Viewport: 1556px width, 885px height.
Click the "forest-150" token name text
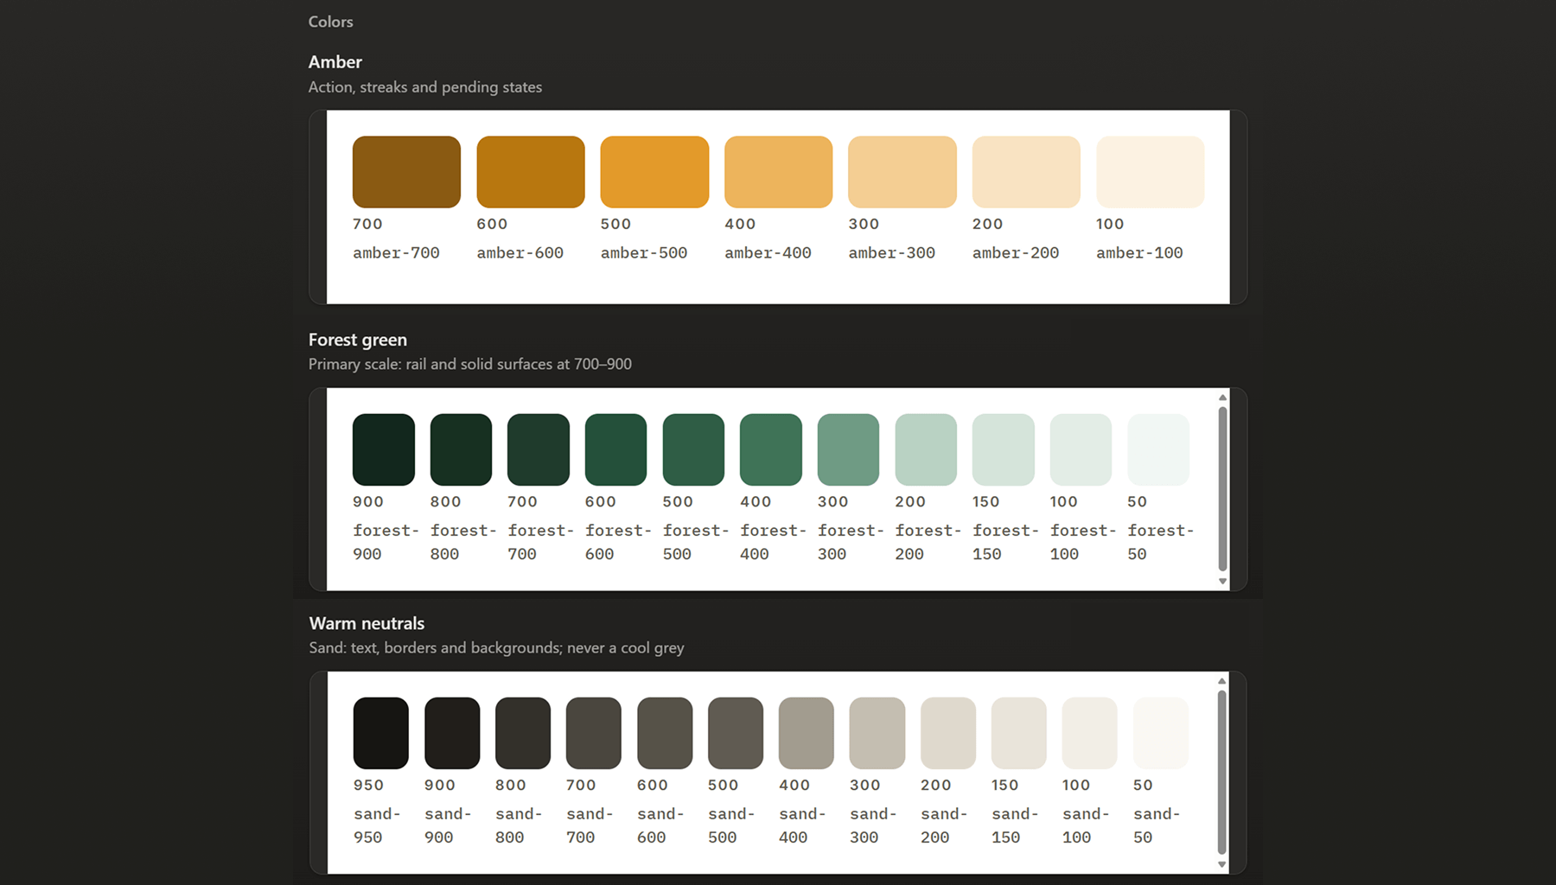point(1005,542)
